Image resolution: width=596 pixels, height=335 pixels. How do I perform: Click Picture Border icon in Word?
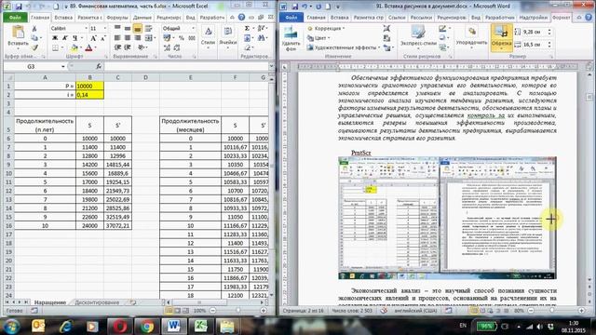[443, 29]
